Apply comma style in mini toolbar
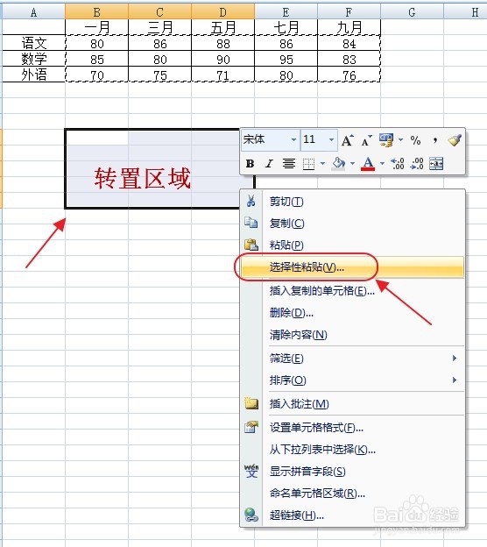487x547 pixels. coord(435,140)
